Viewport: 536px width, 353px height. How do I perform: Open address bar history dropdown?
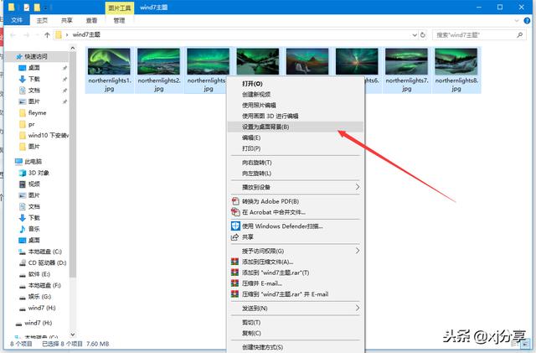[415, 35]
